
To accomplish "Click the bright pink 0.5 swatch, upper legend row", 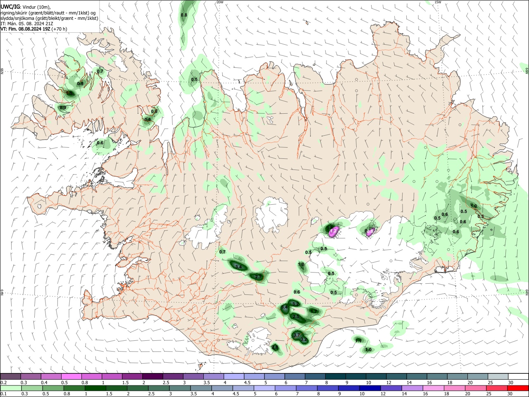I will pos(71,376).
